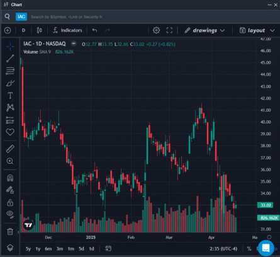This screenshot has height=257, width=280.
Task: Select the crosshair cursor tool
Action: click(x=10, y=47)
